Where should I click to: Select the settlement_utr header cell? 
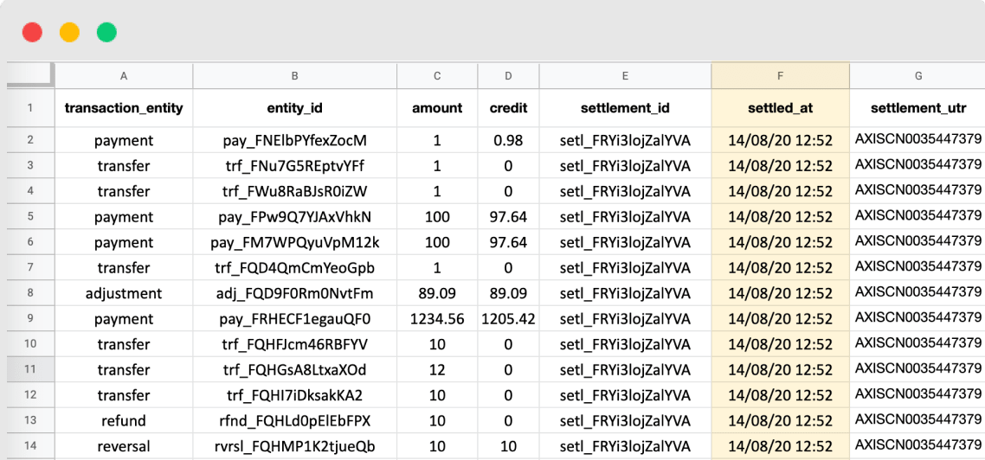(x=917, y=108)
